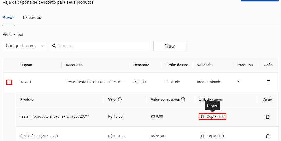Click the magnifier icon in the search field
Image resolution: width=281 pixels, height=141 pixels.
(54, 46)
